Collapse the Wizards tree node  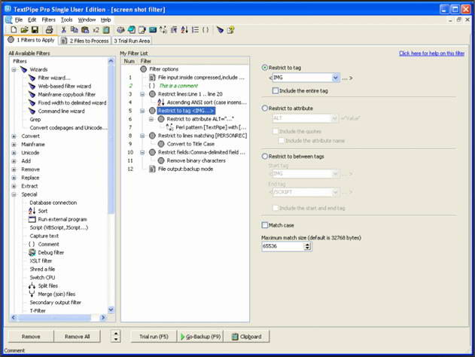point(14,69)
